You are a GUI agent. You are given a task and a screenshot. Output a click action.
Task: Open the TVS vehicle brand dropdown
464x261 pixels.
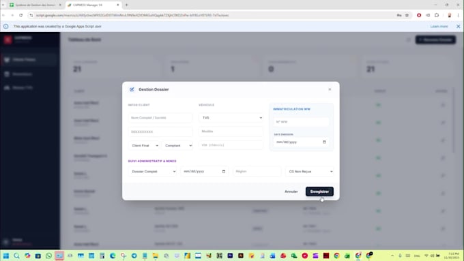231,118
